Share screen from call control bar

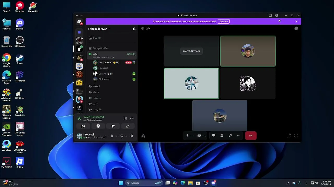point(213,136)
